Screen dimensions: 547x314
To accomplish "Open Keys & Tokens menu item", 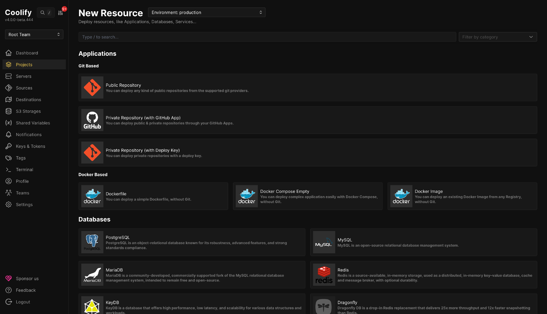I will coord(30,146).
